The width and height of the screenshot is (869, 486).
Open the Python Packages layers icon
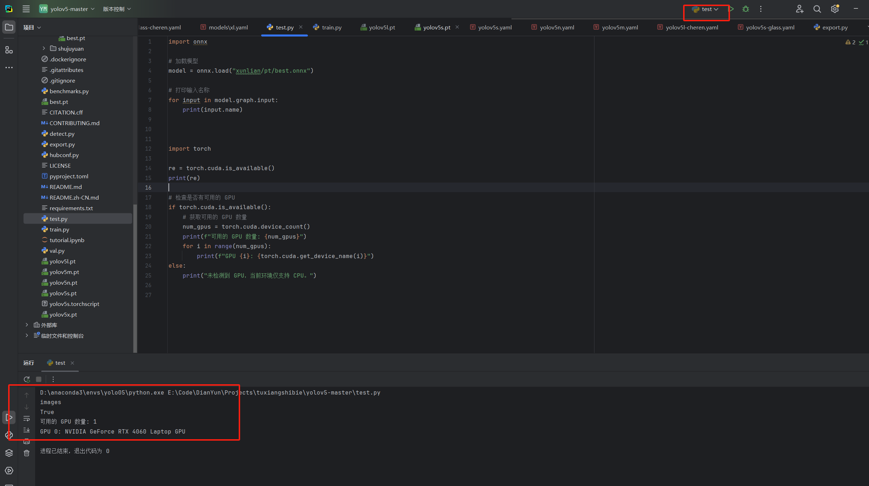point(9,453)
